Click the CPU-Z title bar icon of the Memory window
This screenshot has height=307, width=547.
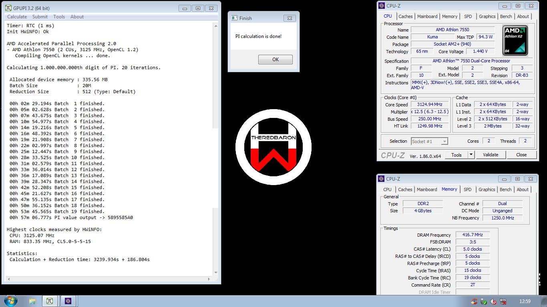tap(382, 179)
